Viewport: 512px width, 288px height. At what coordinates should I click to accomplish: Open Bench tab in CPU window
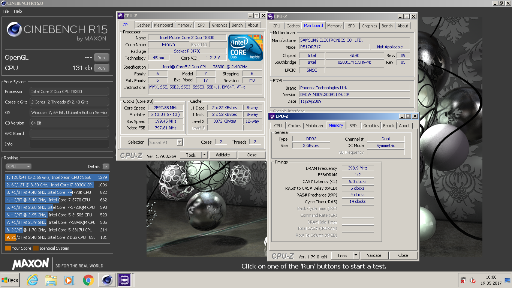click(x=237, y=25)
